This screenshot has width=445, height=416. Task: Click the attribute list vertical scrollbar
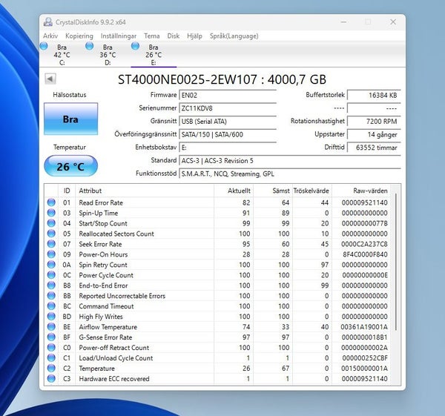click(396, 261)
